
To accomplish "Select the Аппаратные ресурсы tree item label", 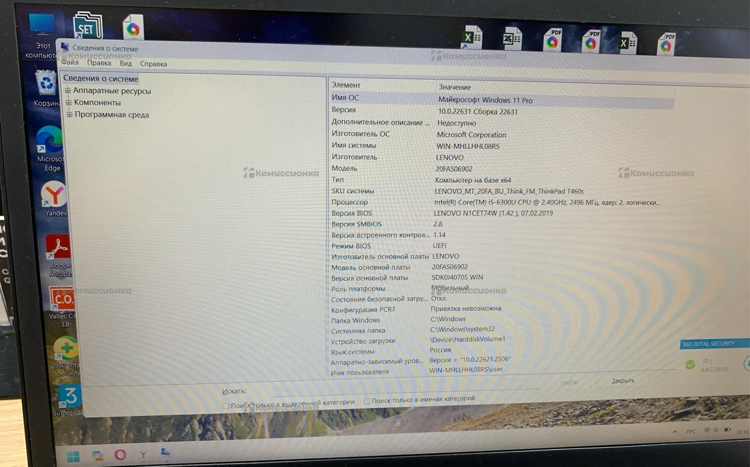I will coord(112,91).
